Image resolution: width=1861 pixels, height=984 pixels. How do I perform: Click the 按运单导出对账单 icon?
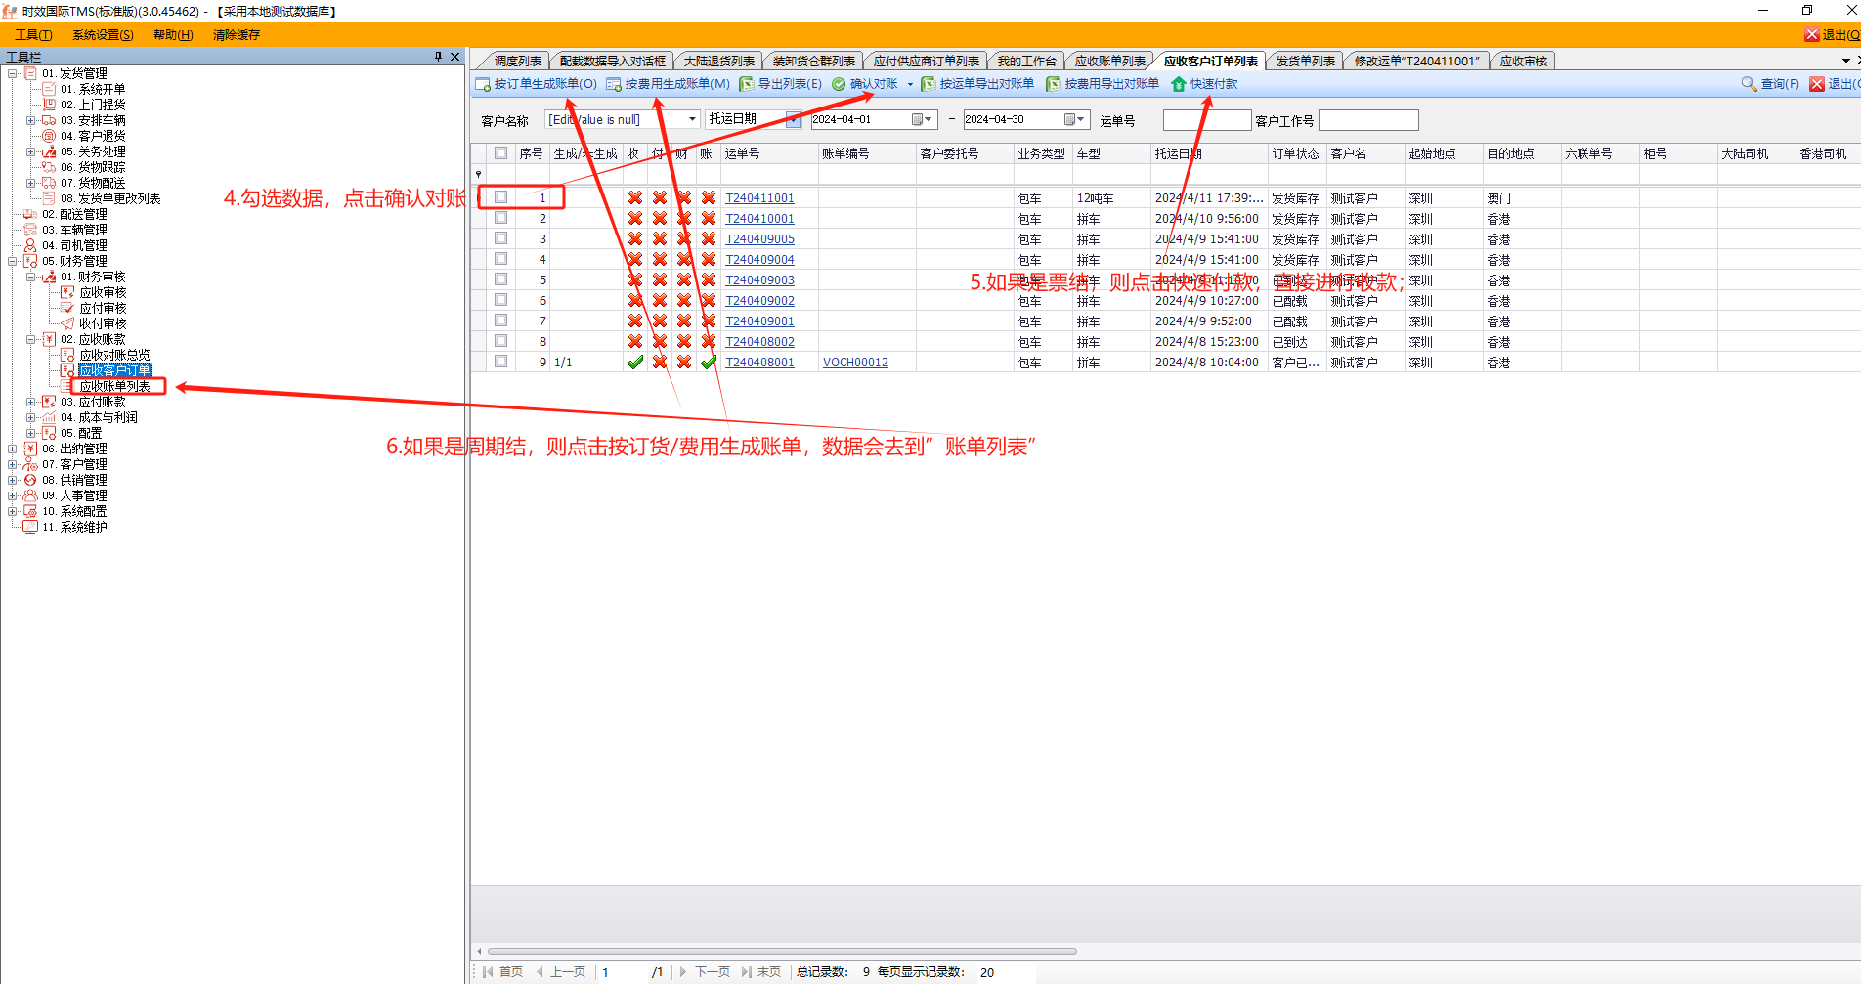tap(929, 84)
